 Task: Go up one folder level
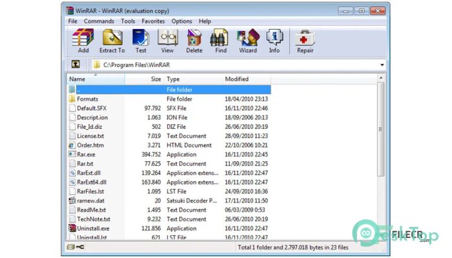(x=76, y=64)
